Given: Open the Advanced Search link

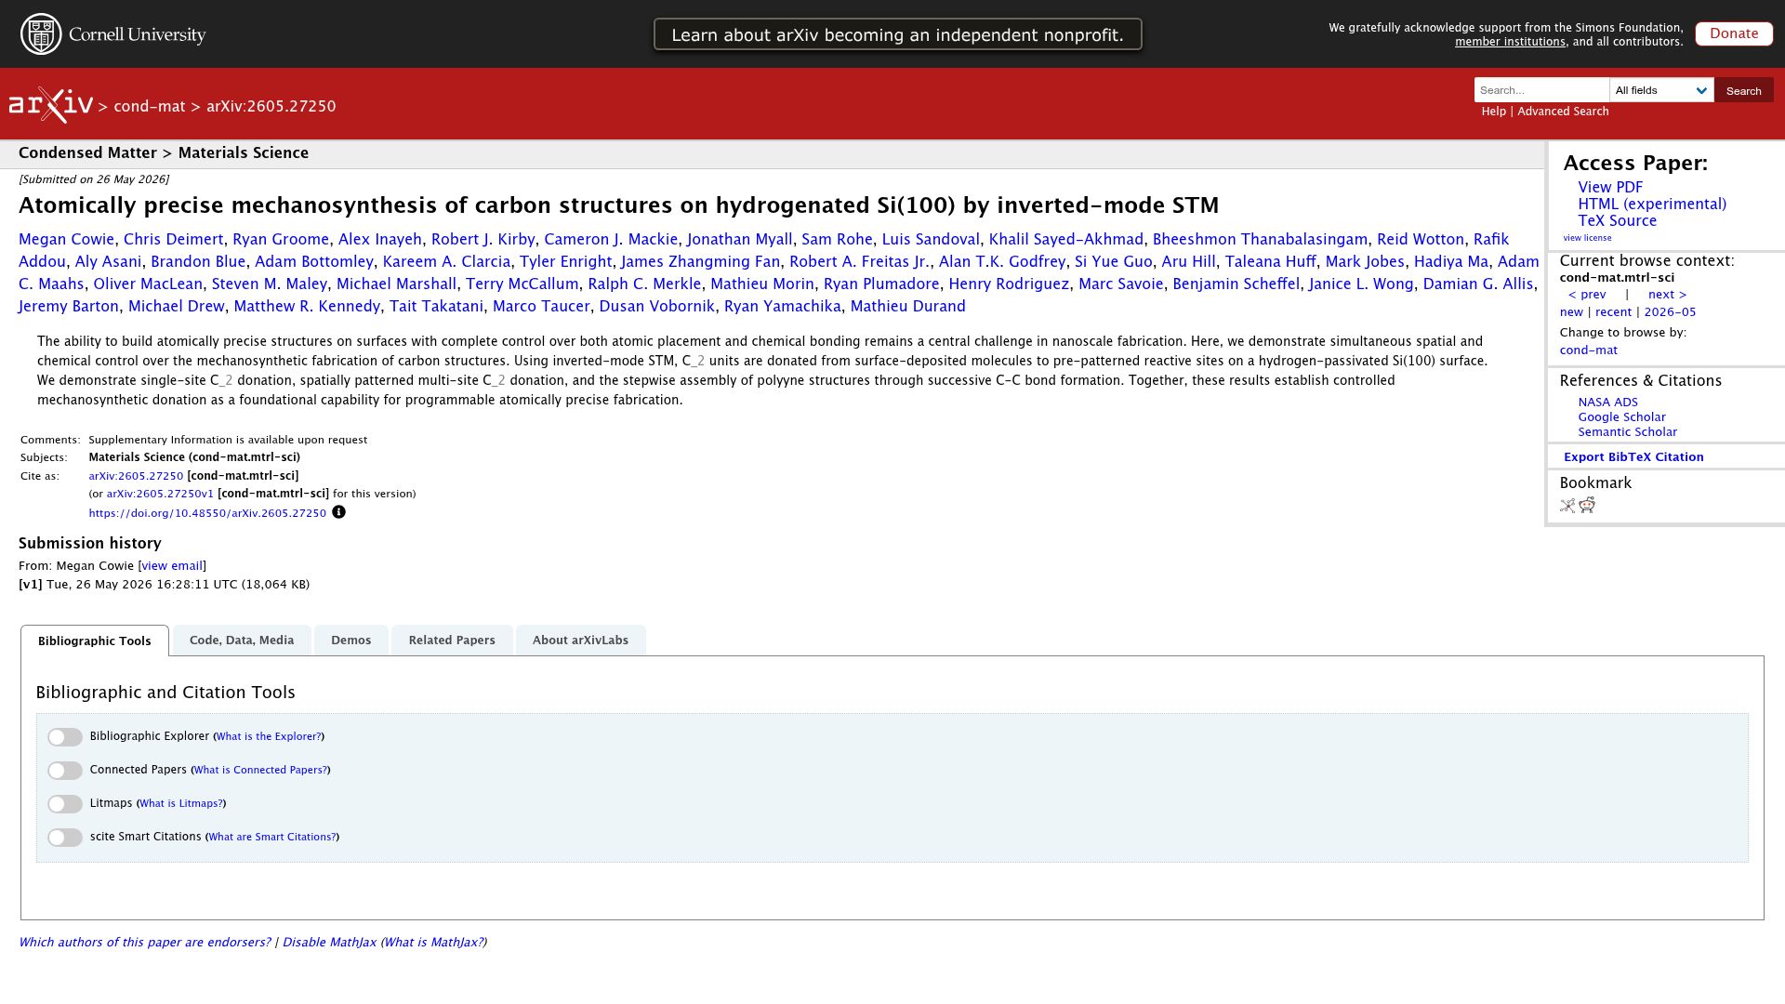Looking at the screenshot, I should coord(1563,112).
